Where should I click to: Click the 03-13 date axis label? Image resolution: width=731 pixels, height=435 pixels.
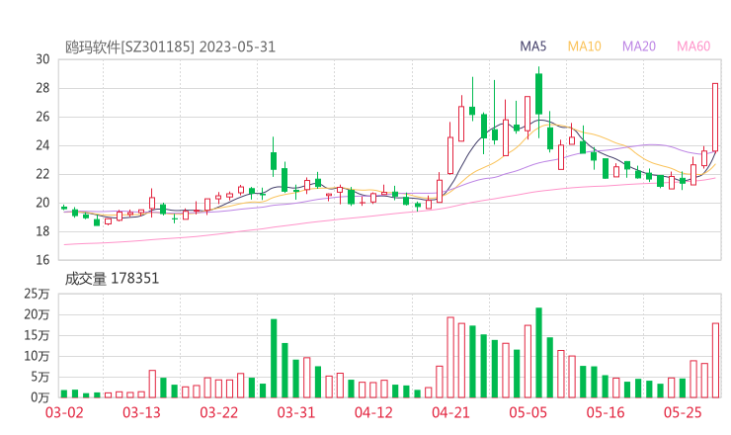coord(141,412)
